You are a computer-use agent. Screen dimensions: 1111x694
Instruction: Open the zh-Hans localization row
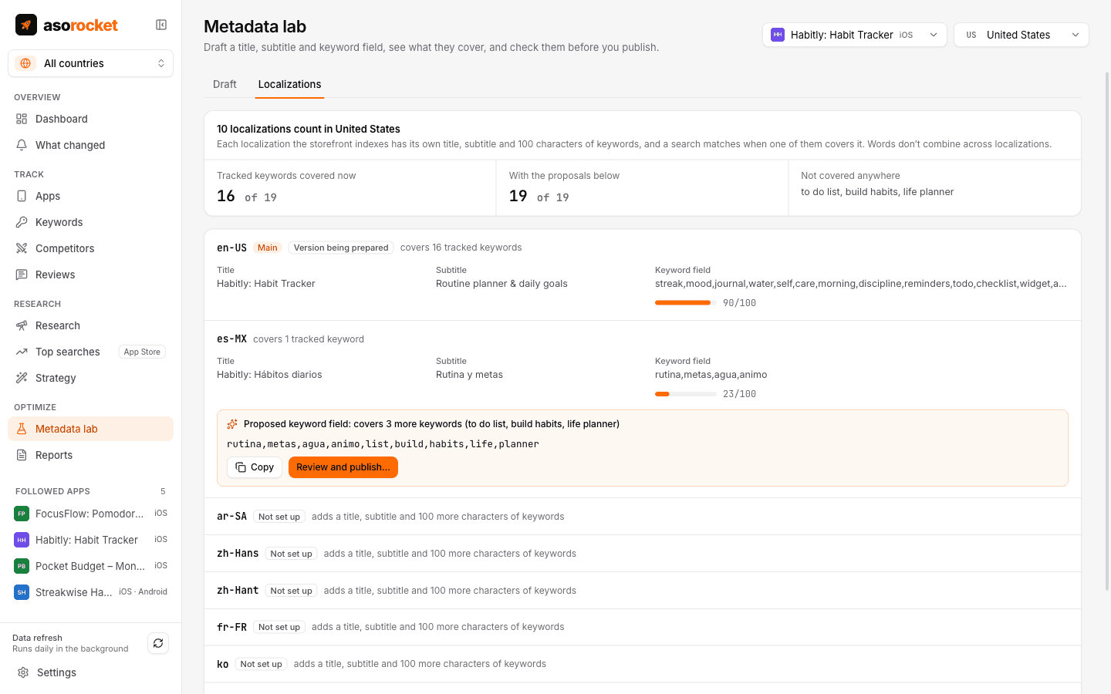pos(642,554)
